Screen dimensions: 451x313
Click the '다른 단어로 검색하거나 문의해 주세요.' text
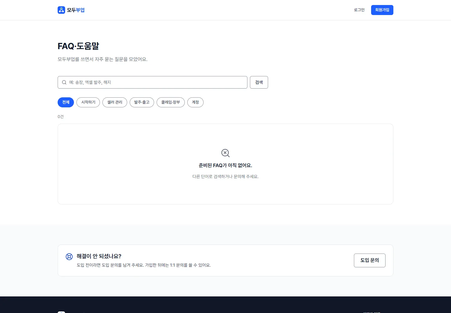point(225,177)
